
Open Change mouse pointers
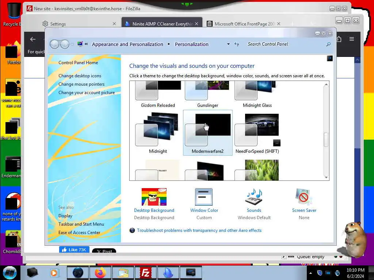click(81, 84)
